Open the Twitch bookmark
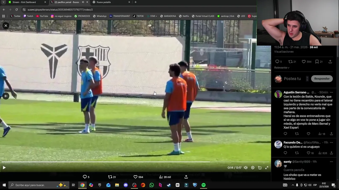Viewport: 339px width, 190px height. (x=28, y=16)
